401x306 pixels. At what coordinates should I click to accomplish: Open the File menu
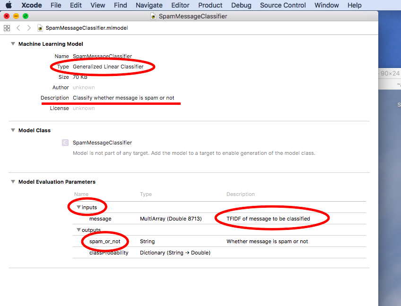[x=56, y=5]
